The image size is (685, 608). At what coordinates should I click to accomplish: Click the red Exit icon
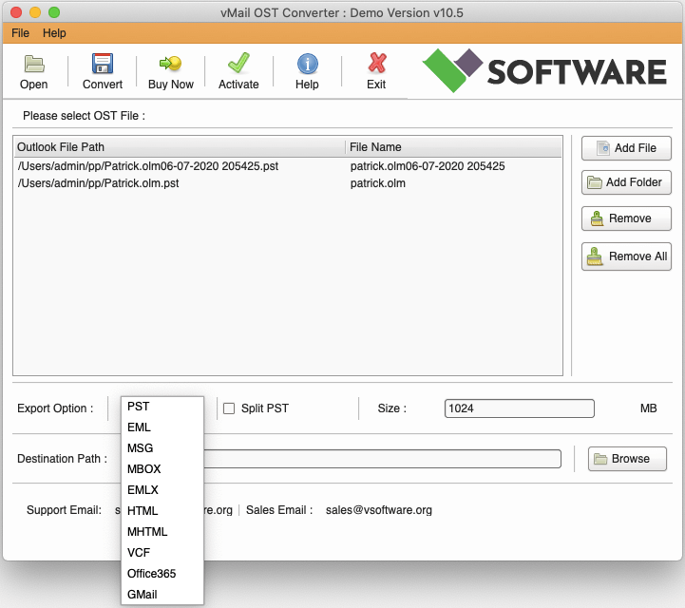[x=376, y=65]
